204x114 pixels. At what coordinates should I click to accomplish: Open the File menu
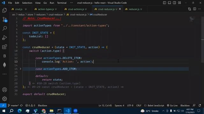click(10, 3)
